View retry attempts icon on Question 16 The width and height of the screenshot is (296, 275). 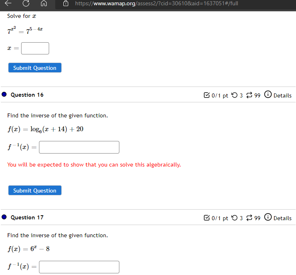click(x=234, y=95)
